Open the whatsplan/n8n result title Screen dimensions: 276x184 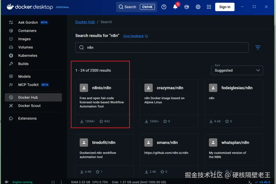tap(235, 142)
